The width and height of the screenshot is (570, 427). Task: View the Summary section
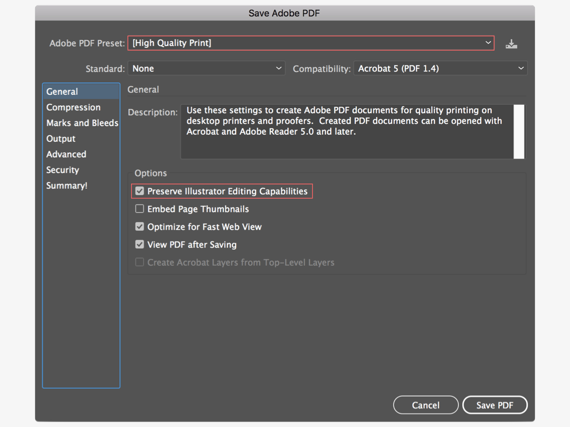coord(66,185)
